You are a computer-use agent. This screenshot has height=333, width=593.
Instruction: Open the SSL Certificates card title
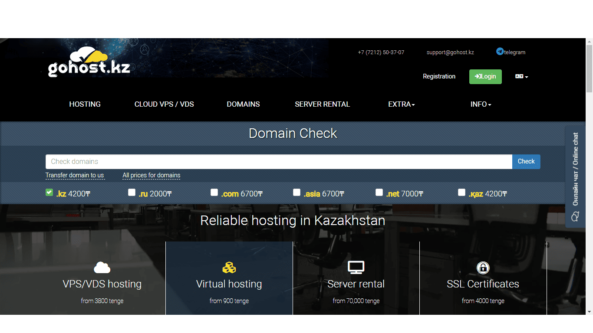coord(483,284)
